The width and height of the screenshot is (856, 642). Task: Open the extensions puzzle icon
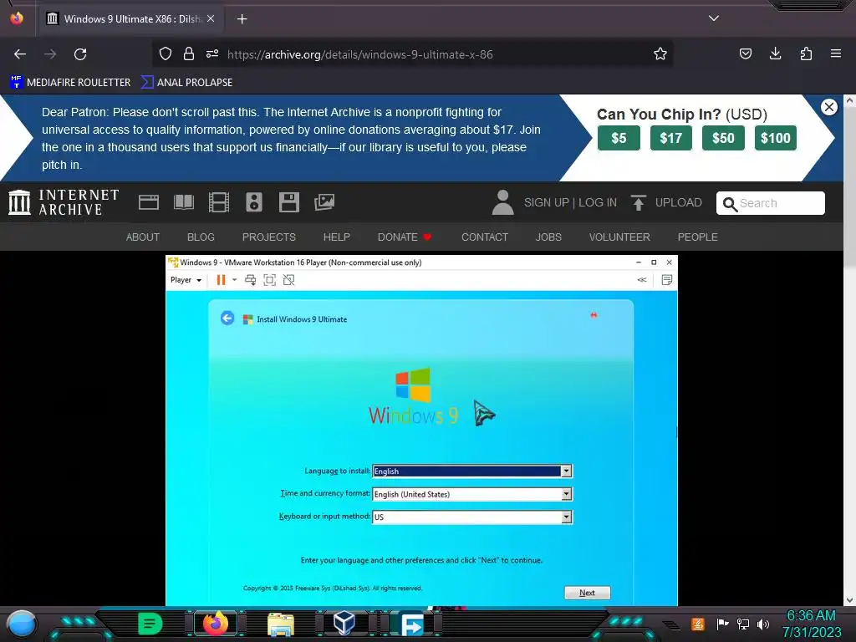(806, 53)
